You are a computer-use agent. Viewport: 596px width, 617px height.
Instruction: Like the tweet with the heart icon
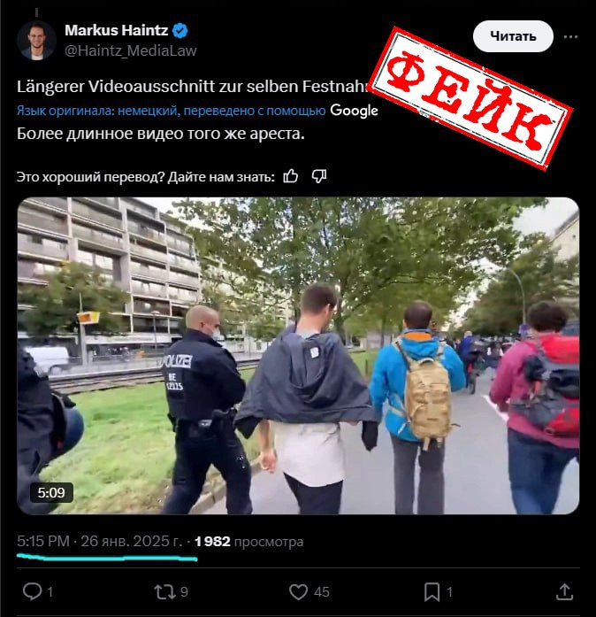[298, 592]
